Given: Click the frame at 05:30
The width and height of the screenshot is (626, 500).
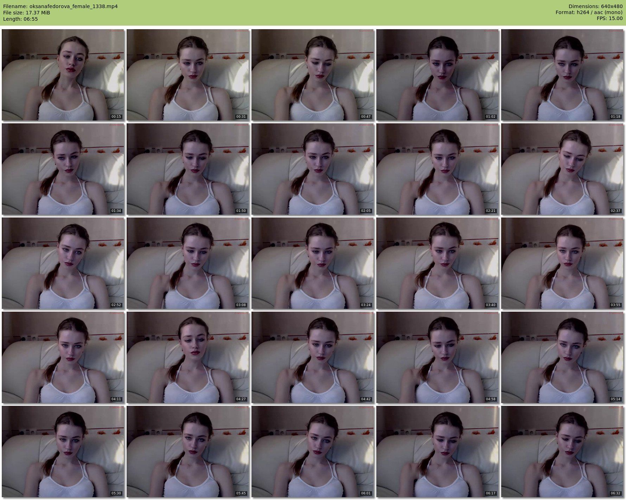Looking at the screenshot, I should 63,452.
